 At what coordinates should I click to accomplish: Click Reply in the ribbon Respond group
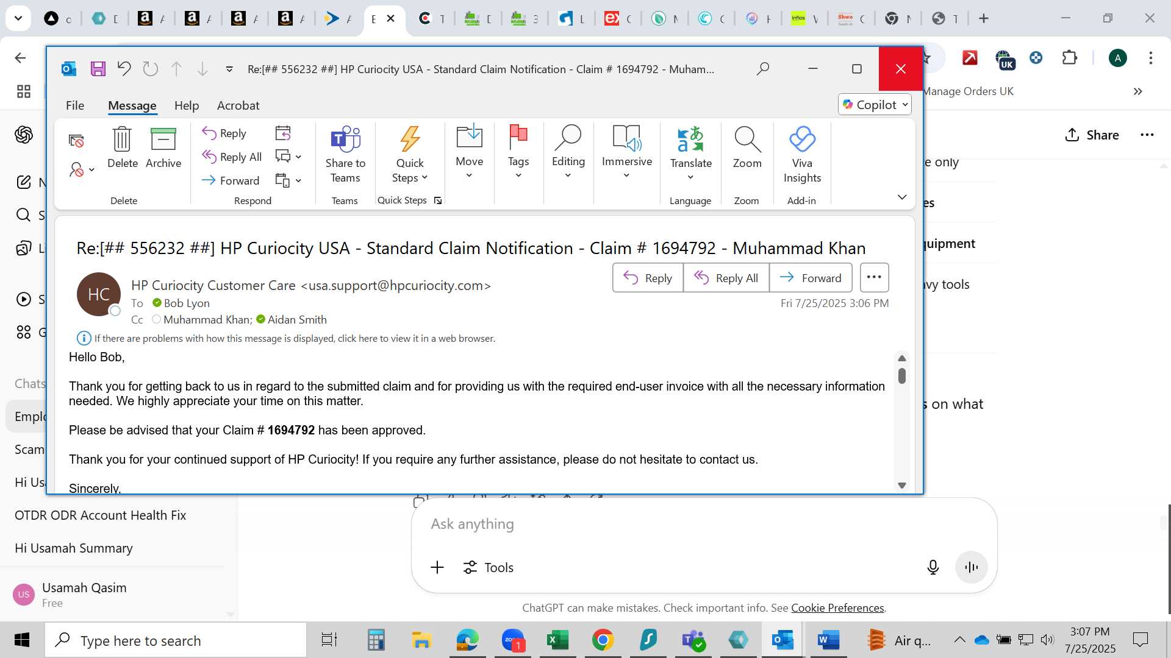coord(224,133)
